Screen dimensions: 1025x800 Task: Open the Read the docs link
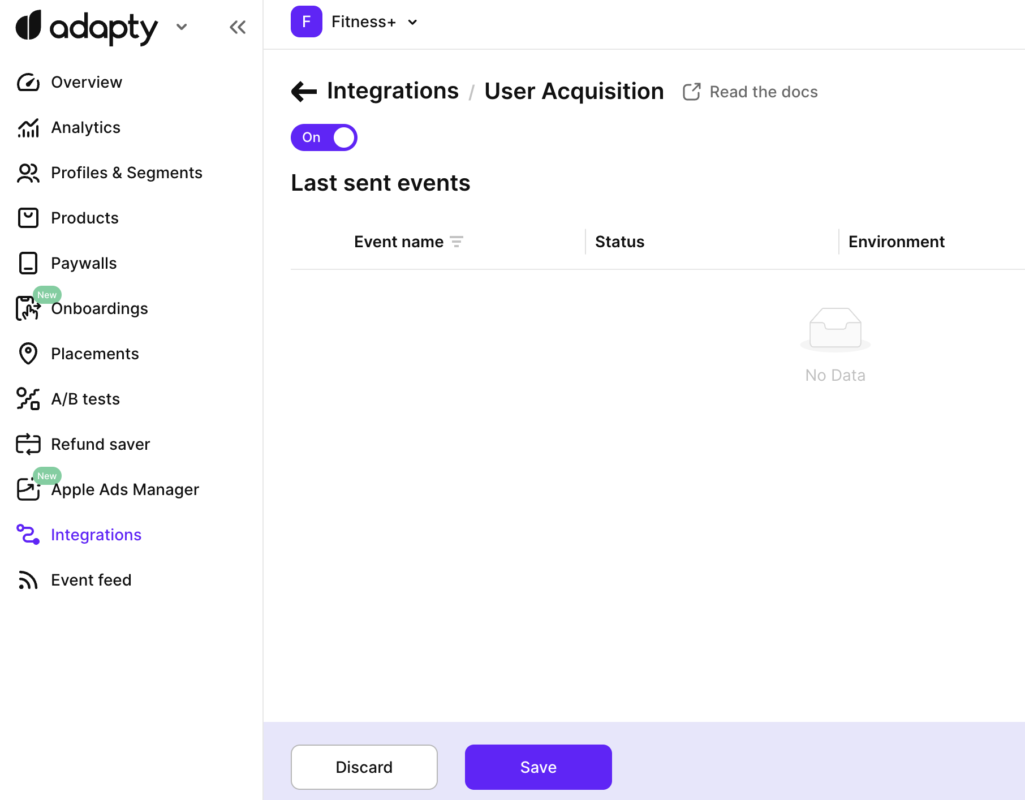(751, 92)
